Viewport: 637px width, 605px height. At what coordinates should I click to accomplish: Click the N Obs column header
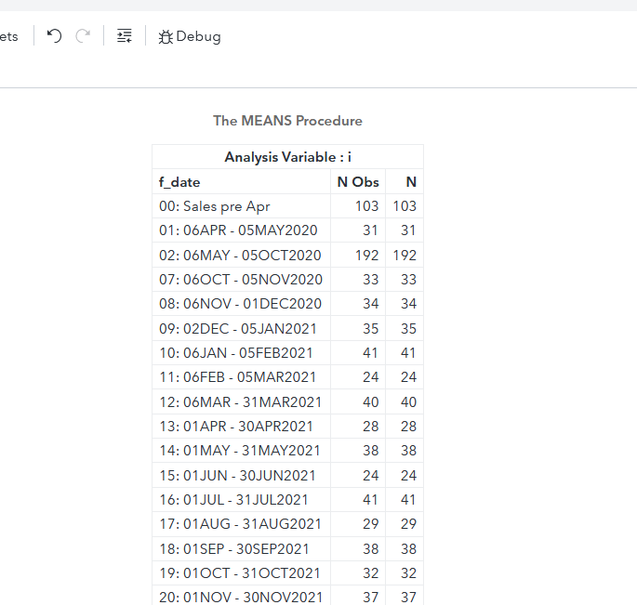357,182
